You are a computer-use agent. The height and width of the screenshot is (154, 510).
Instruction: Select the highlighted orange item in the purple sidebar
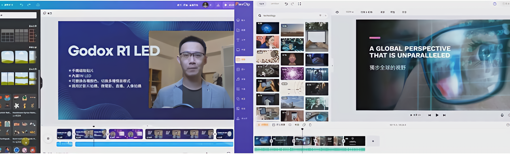pyautogui.click(x=240, y=60)
